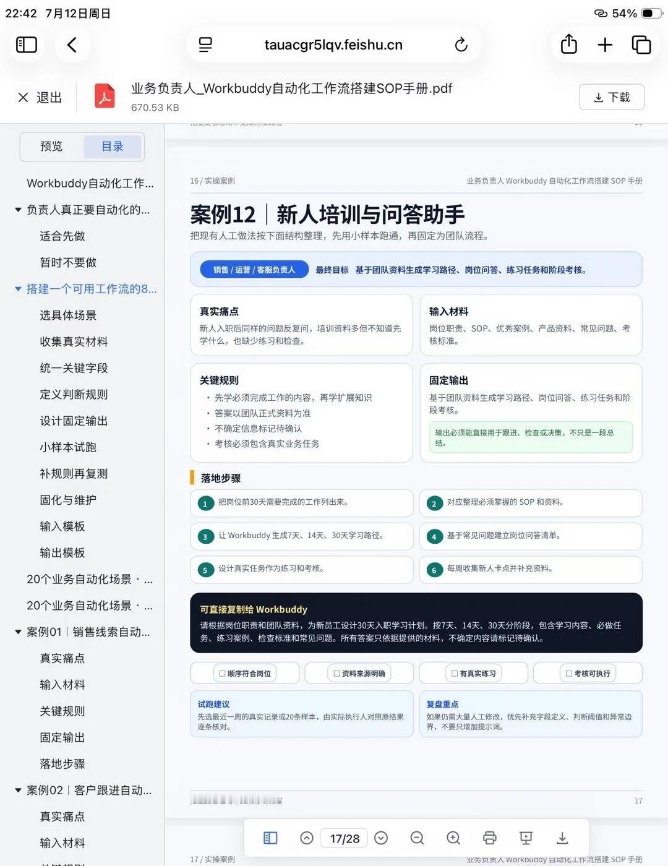Viewport: 668px width, 866px height.
Task: Click the 案例12 新人培训与问答助手 heading
Action: [x=328, y=214]
